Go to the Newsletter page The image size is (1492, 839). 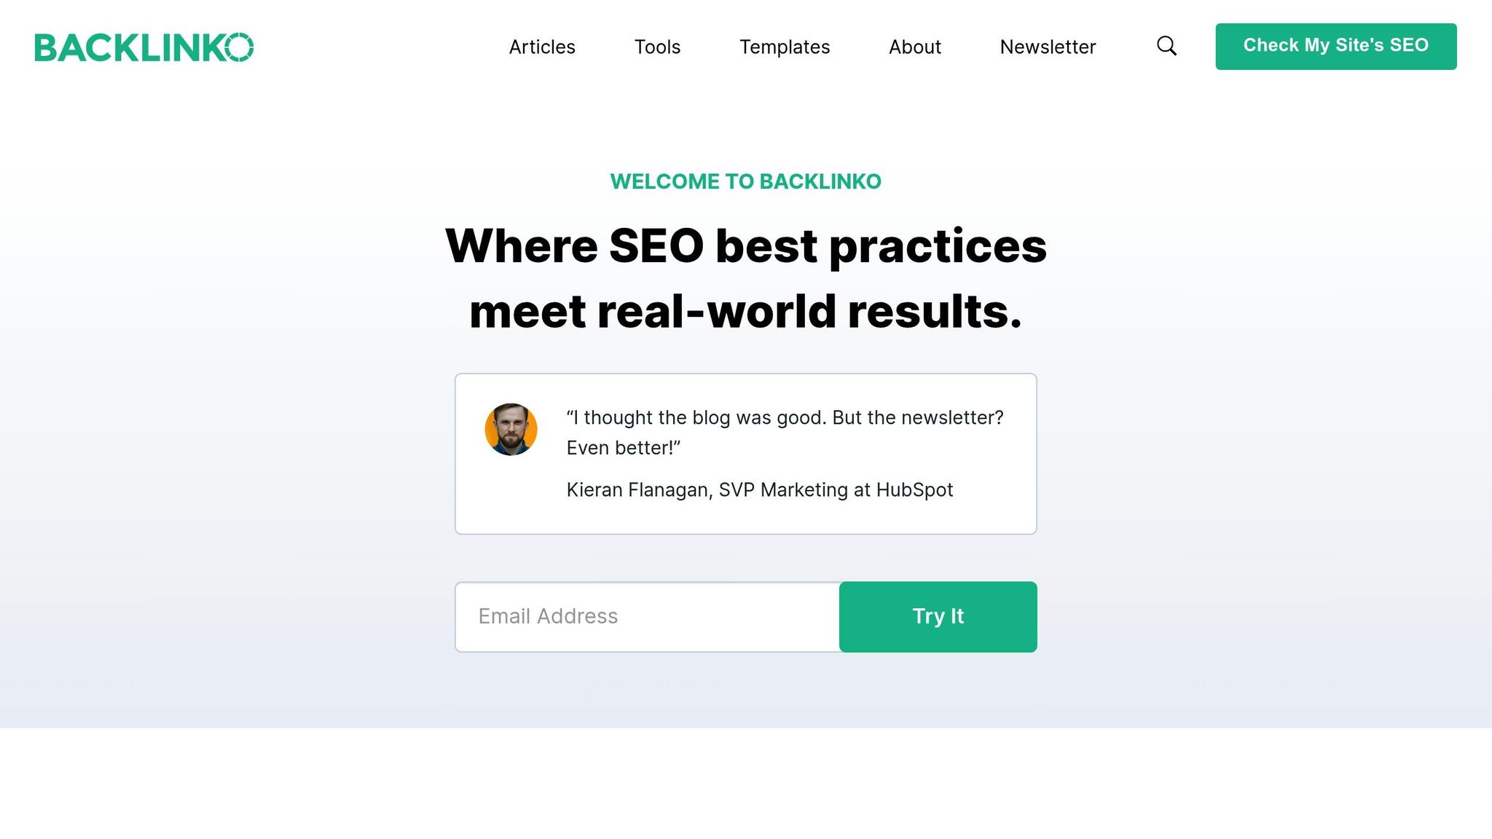(1048, 47)
